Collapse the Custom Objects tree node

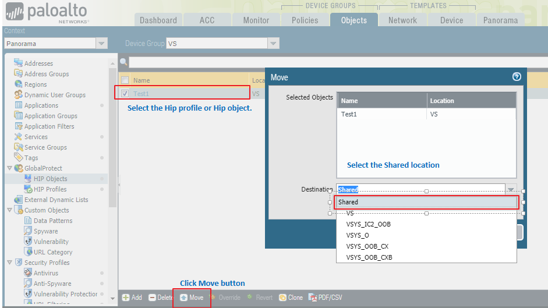[9, 210]
